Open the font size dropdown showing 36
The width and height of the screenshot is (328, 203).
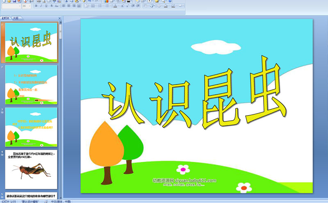pyautogui.click(x=30, y=6)
